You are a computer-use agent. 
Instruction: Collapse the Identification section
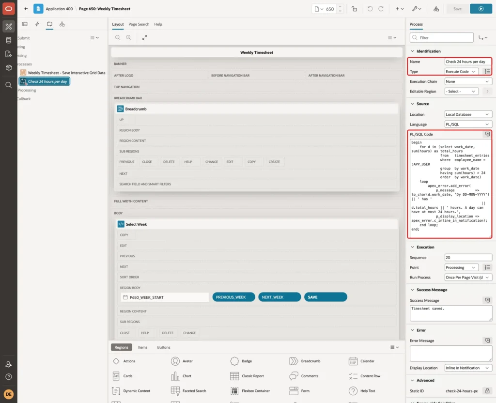[412, 51]
